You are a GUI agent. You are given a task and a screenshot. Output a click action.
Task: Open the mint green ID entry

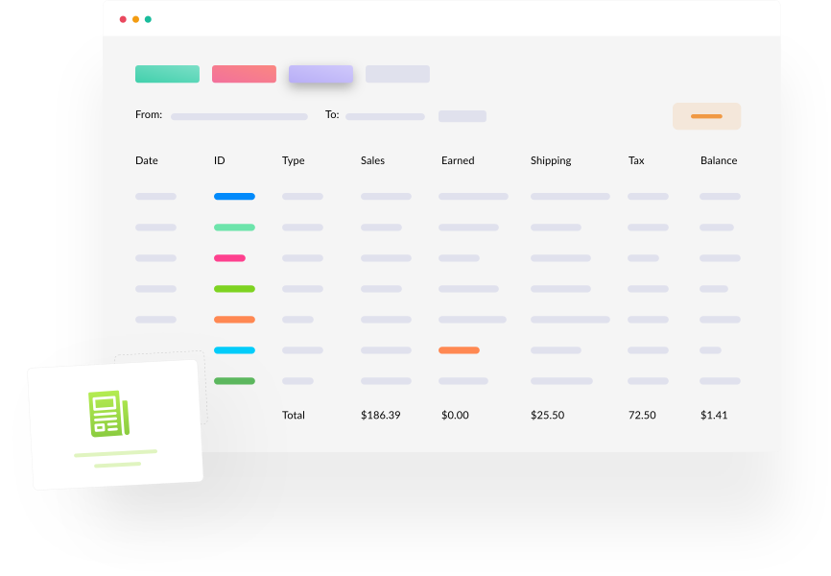pos(234,228)
